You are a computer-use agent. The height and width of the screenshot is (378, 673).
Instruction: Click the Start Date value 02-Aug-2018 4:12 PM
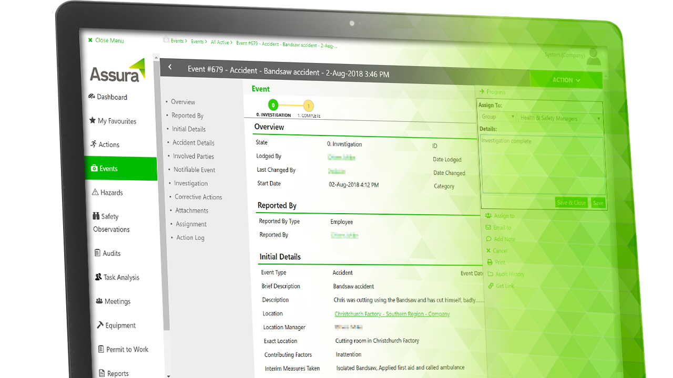click(x=354, y=185)
